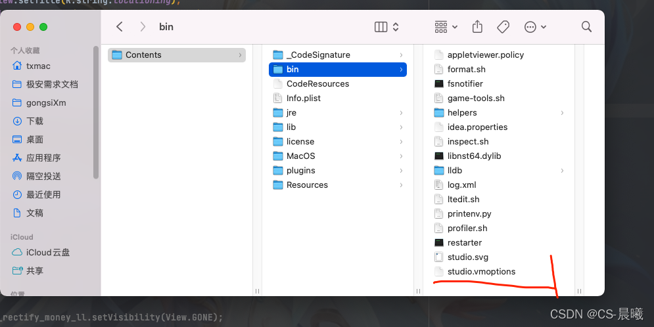Expand Contents folder chevron
The height and width of the screenshot is (327, 654).
click(240, 55)
